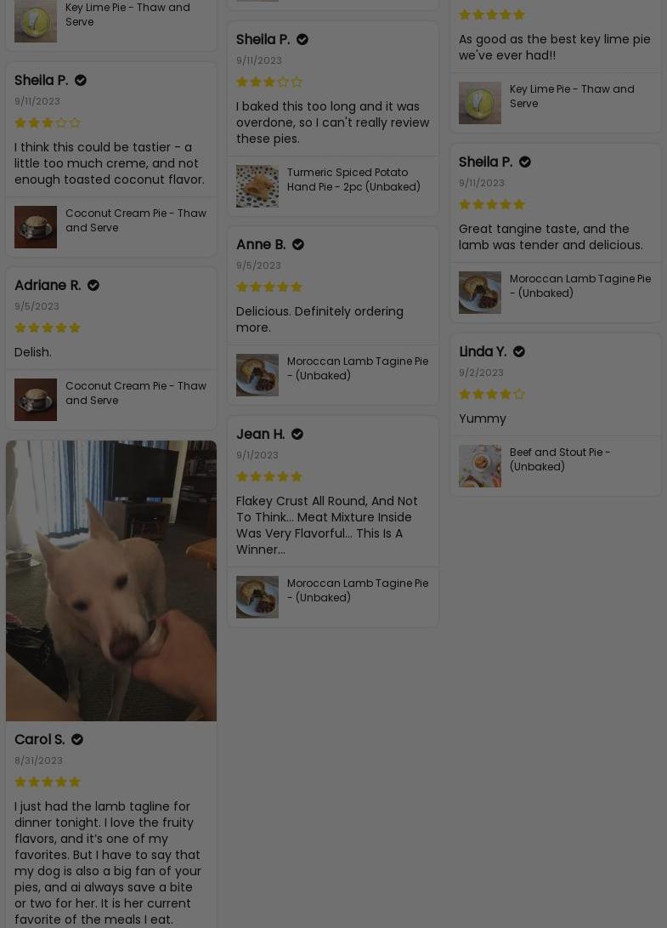Click verified checkmark beside Linda Y.

[x=519, y=351]
